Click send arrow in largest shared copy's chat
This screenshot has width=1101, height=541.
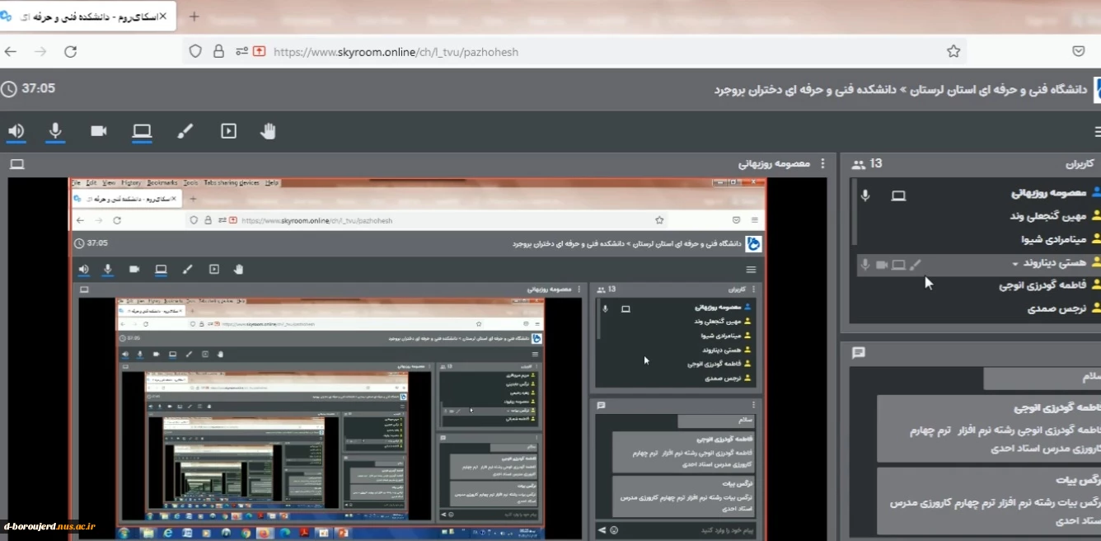[602, 530]
